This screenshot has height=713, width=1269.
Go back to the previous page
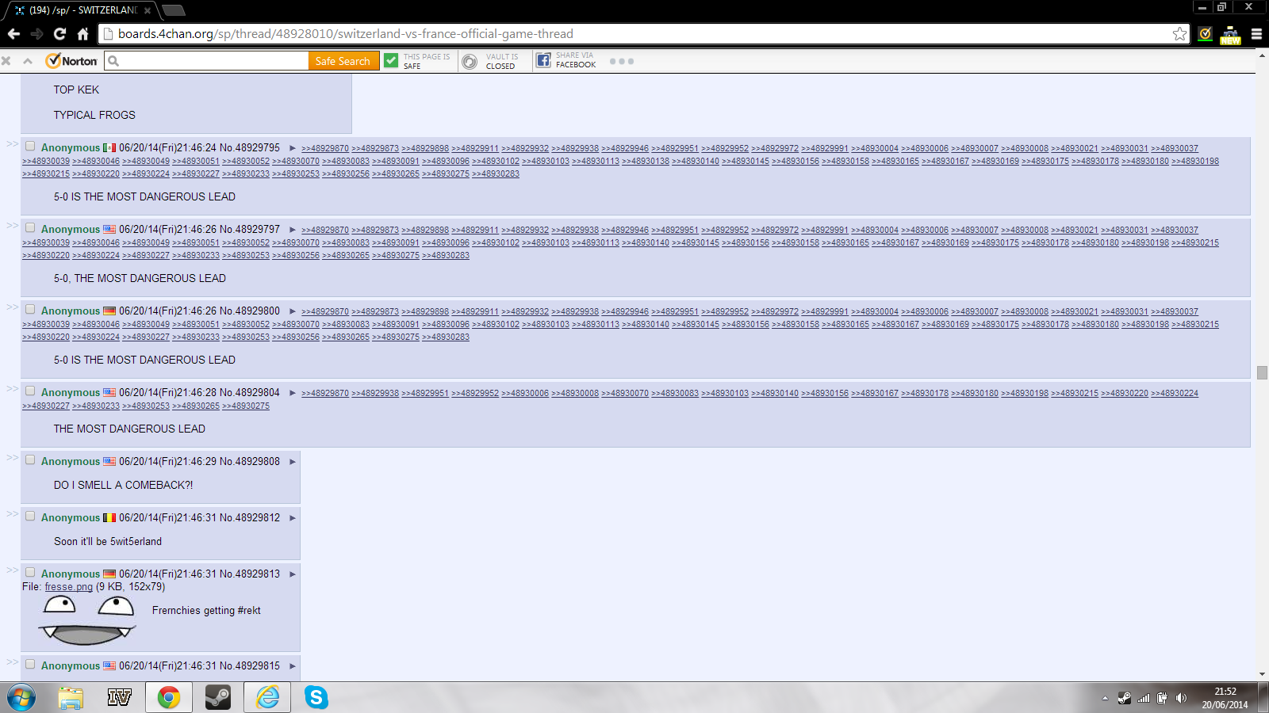click(x=13, y=34)
